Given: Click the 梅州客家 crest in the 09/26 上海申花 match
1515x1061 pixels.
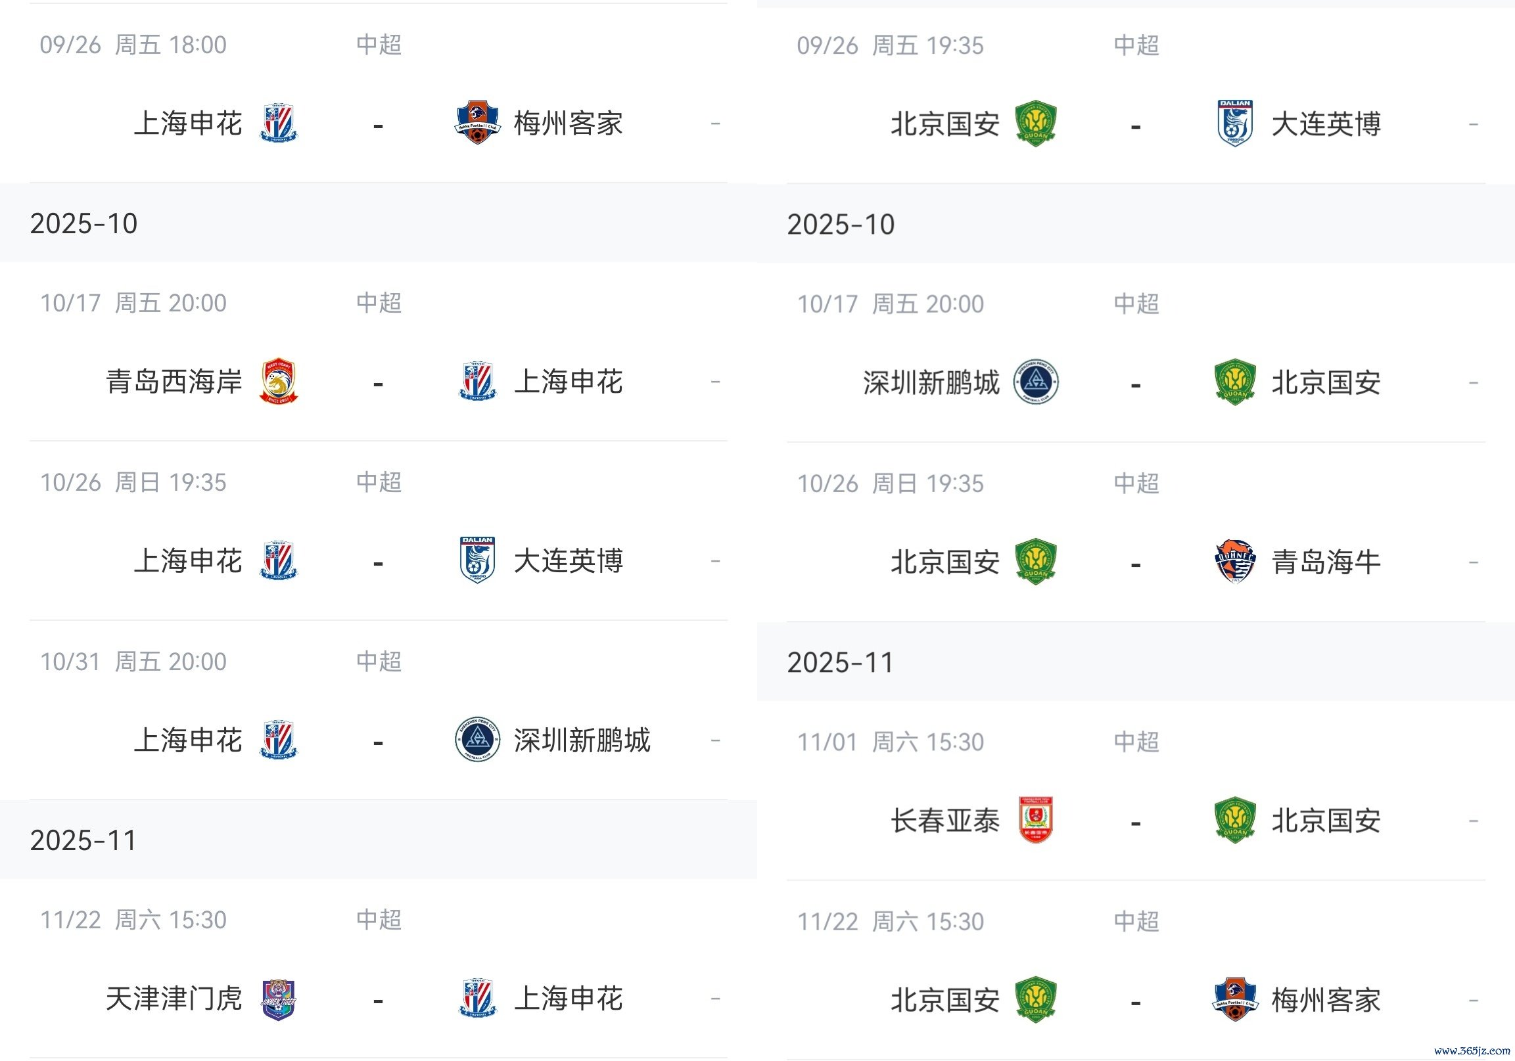Looking at the screenshot, I should point(477,123).
